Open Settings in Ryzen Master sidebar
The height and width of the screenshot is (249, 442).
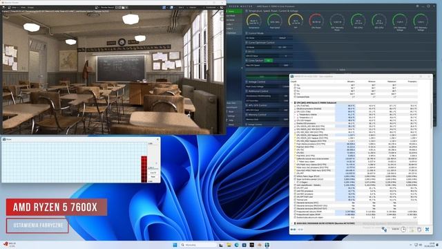tap(231, 116)
